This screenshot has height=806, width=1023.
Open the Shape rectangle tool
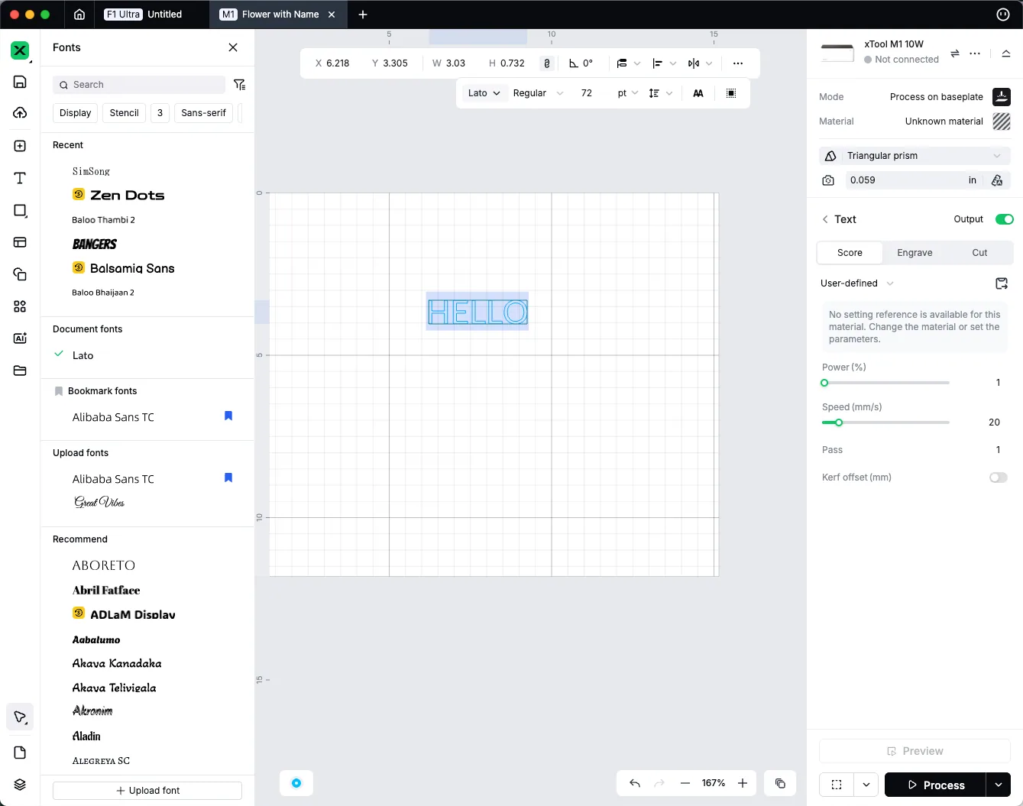[x=20, y=210]
